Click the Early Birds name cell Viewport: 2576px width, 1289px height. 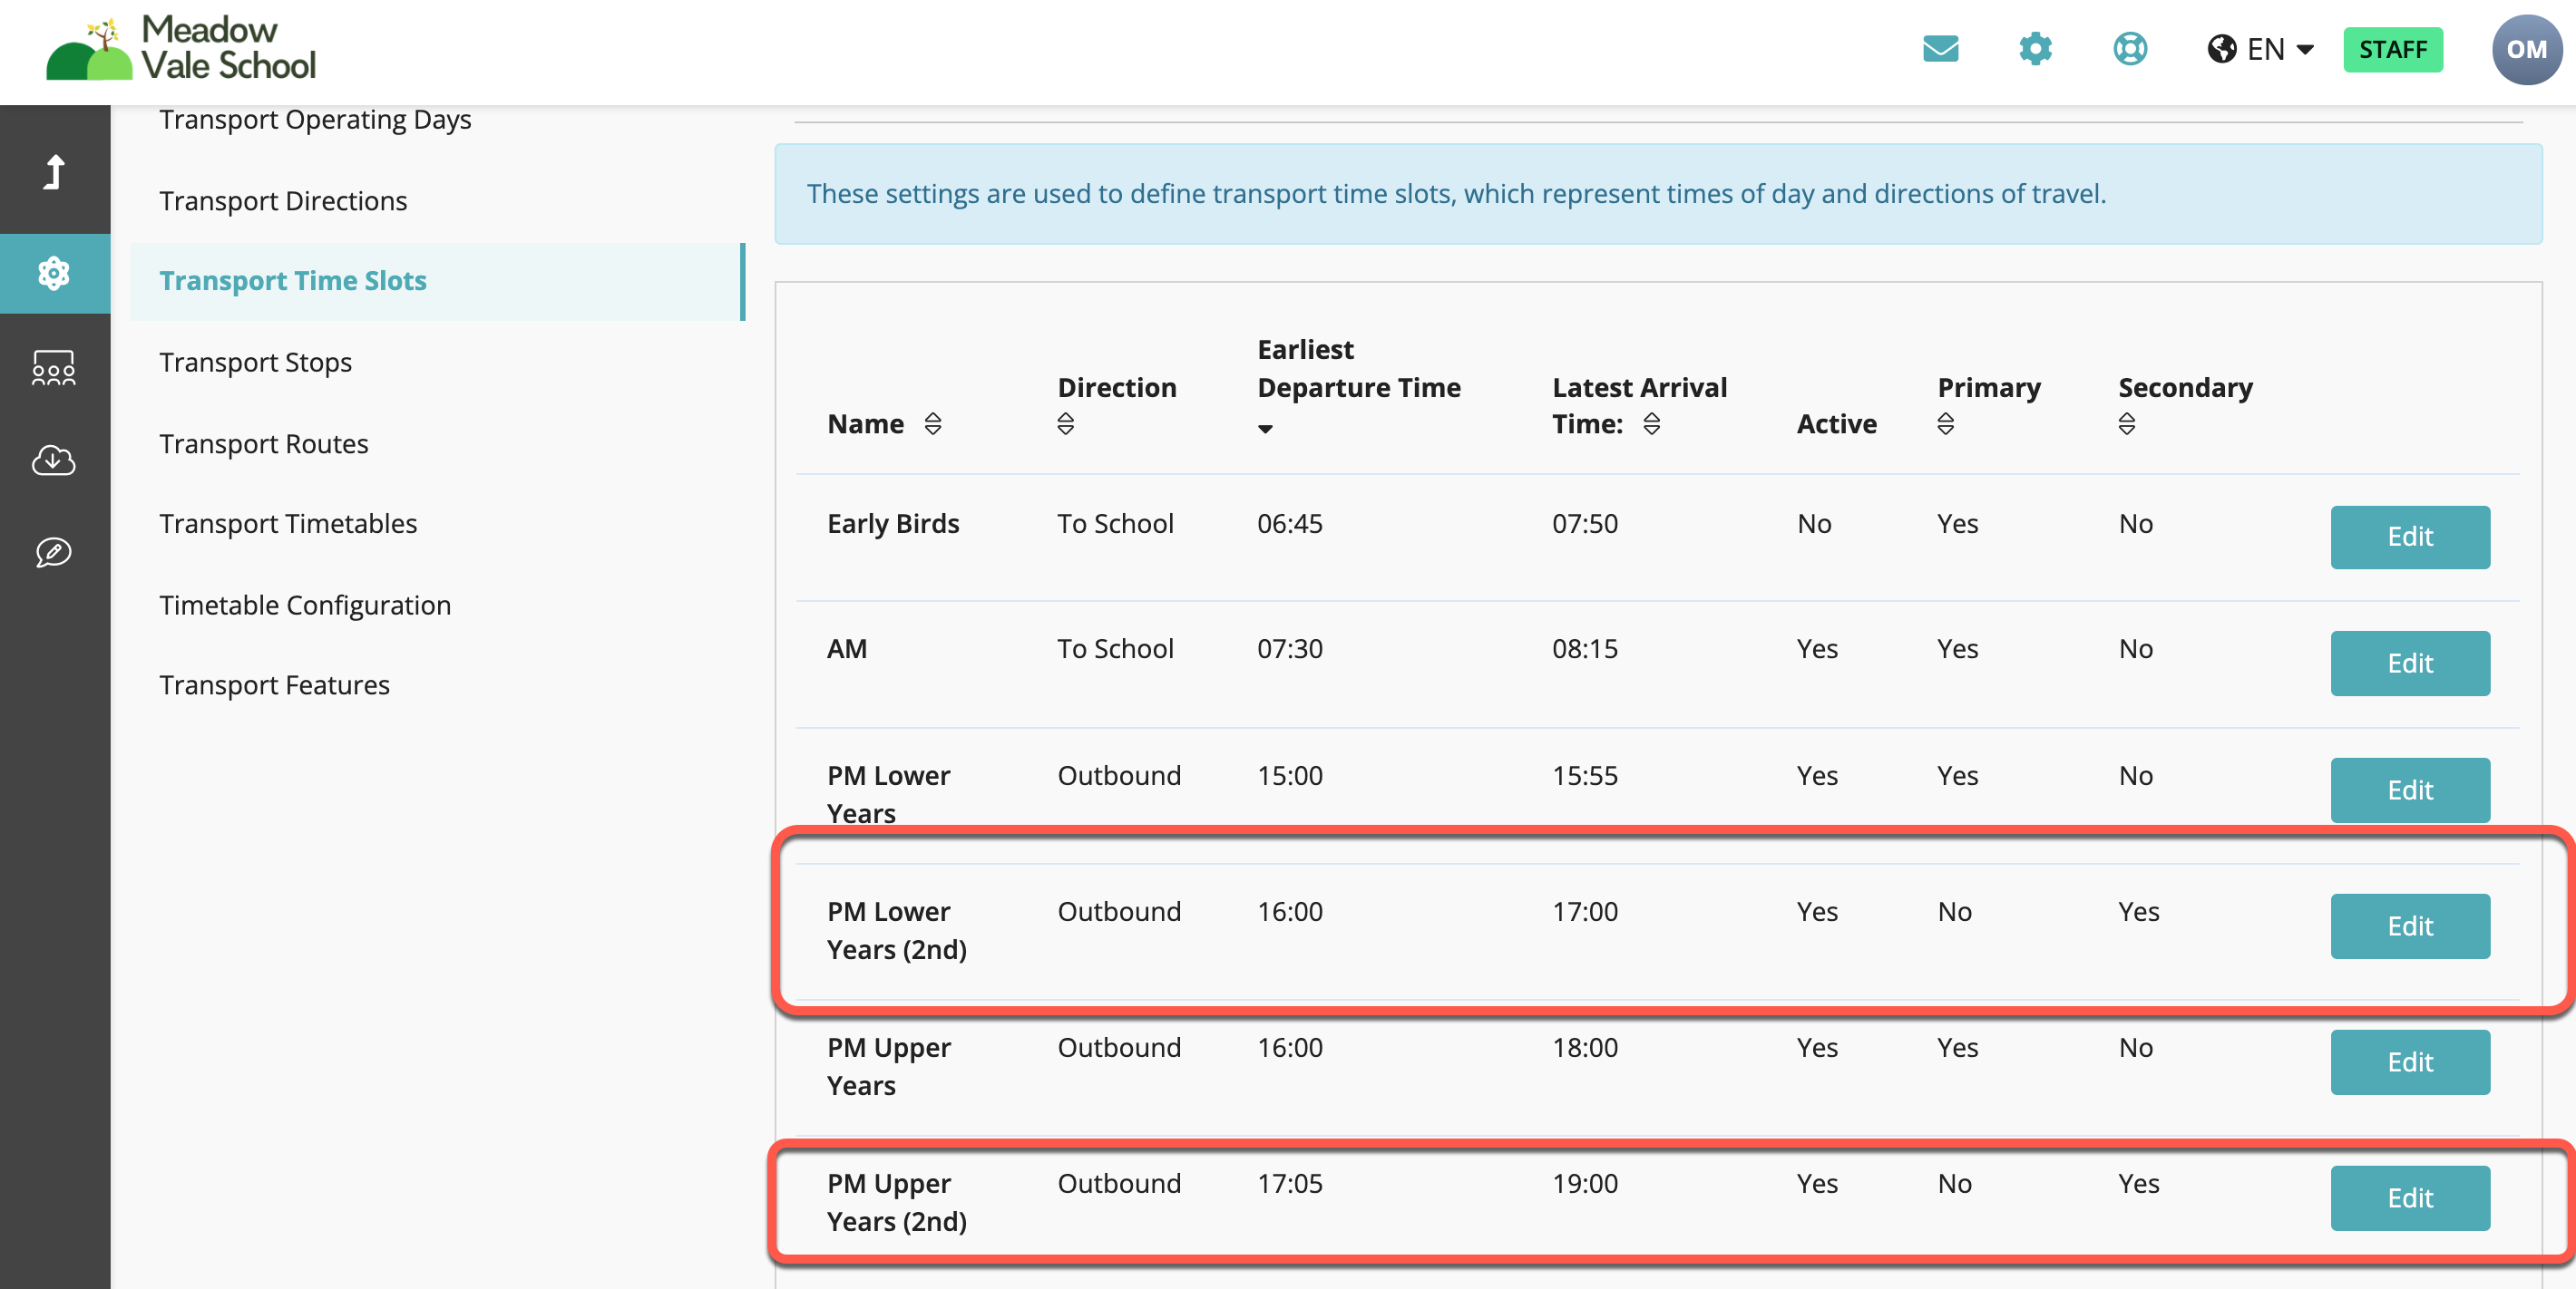[892, 524]
